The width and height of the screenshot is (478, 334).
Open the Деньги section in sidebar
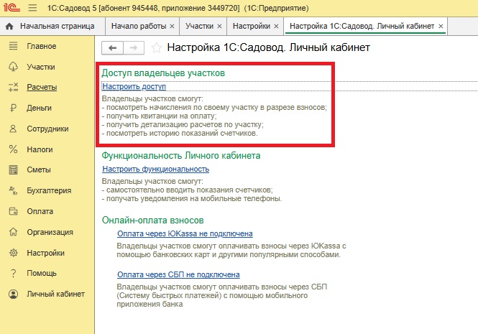point(39,108)
